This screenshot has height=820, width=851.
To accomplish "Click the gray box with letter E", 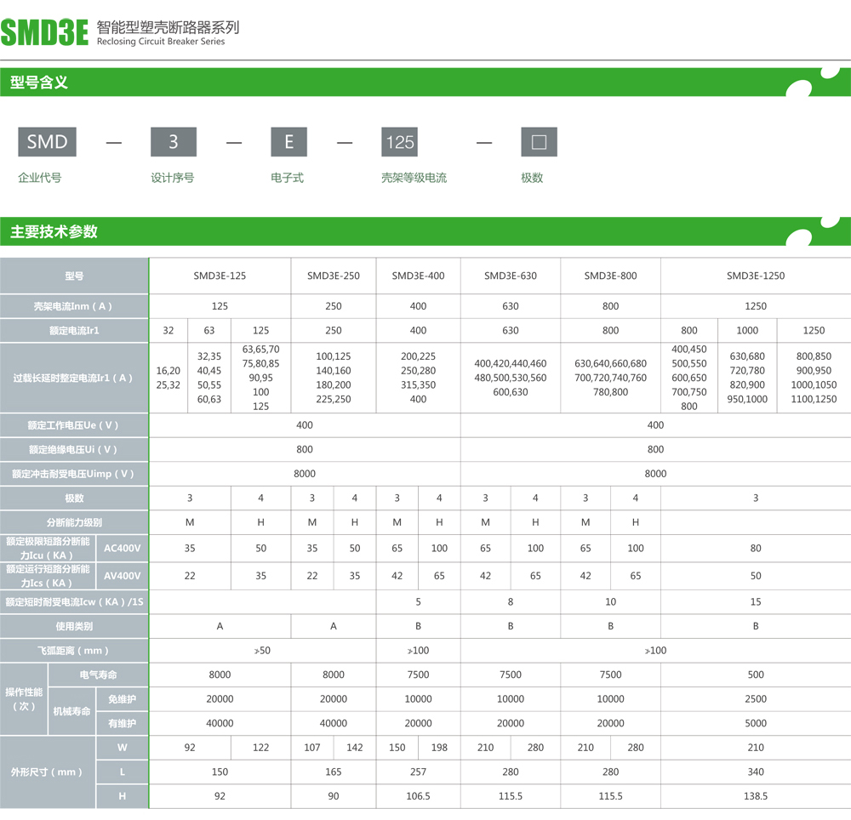I will (x=288, y=142).
